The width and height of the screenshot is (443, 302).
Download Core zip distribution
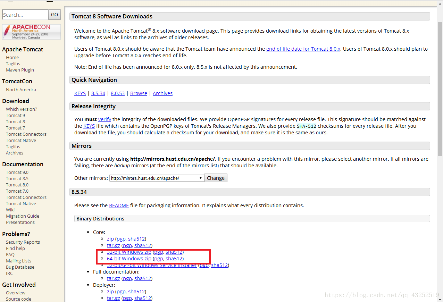tap(110, 239)
